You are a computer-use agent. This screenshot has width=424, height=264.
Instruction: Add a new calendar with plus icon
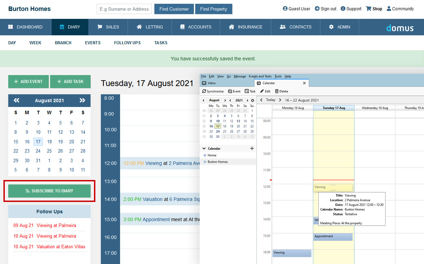point(252,148)
